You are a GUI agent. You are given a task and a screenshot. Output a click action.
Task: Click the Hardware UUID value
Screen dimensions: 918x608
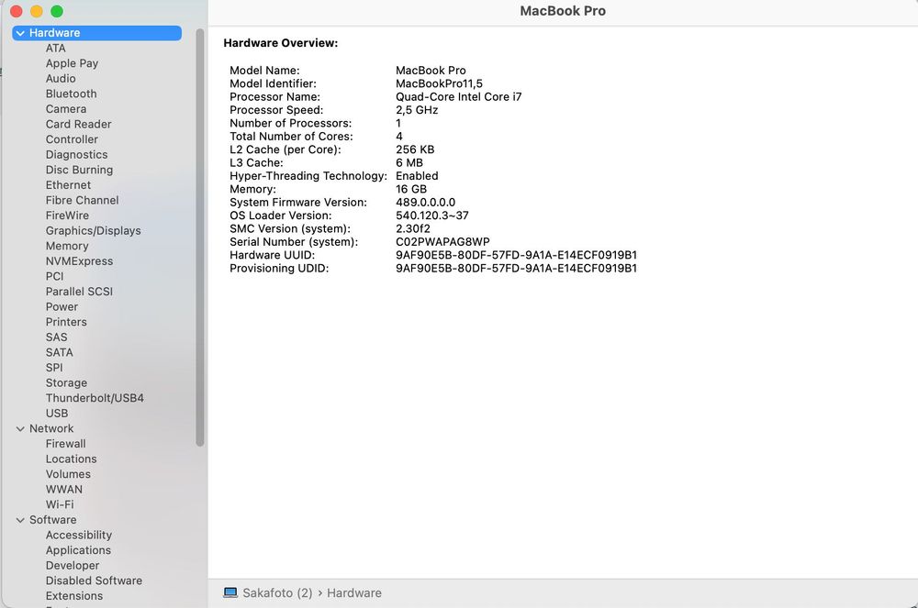516,255
